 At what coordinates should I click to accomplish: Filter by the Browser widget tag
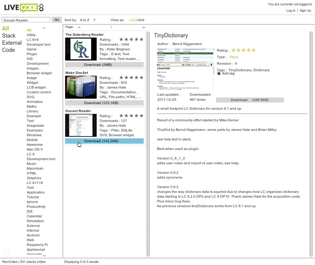tap(39, 73)
